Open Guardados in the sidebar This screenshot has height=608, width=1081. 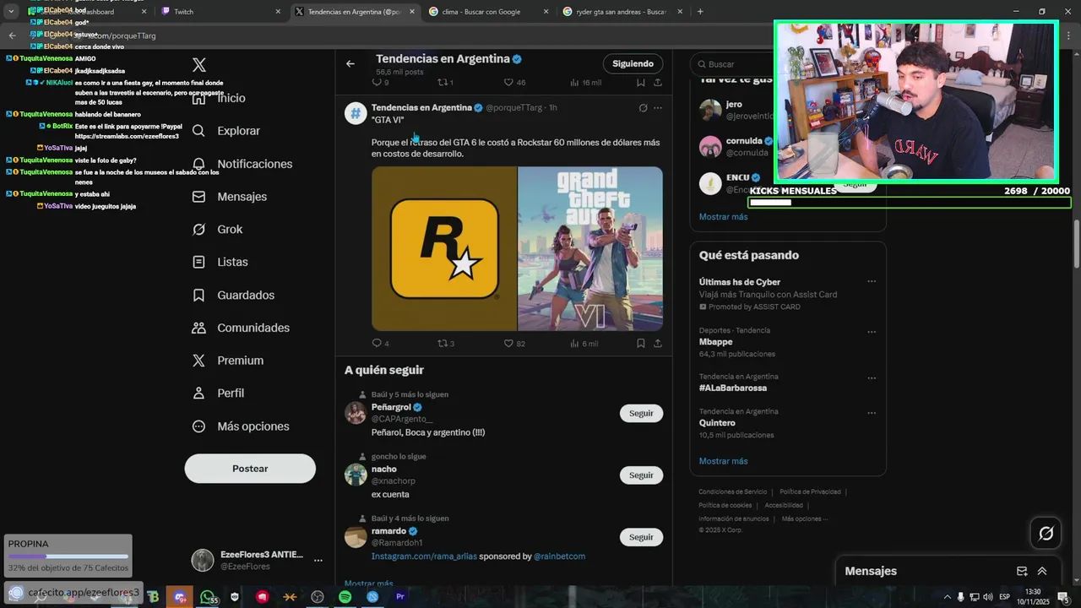(x=233, y=296)
